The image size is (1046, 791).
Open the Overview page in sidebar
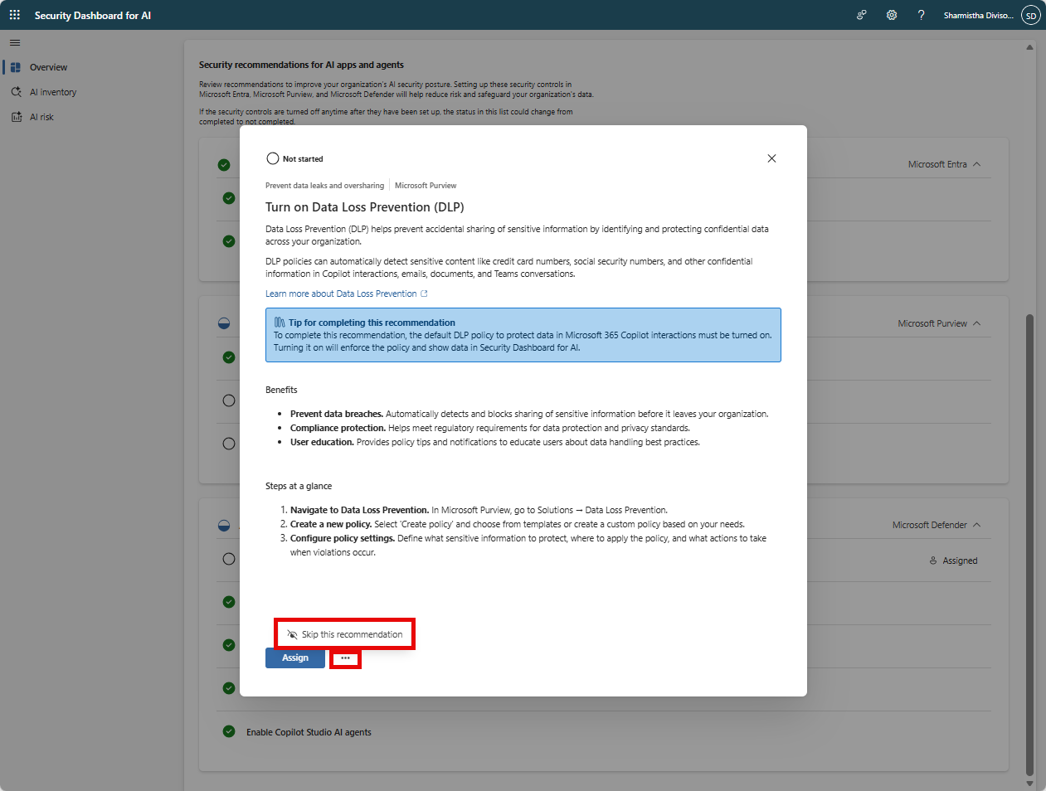coord(48,67)
